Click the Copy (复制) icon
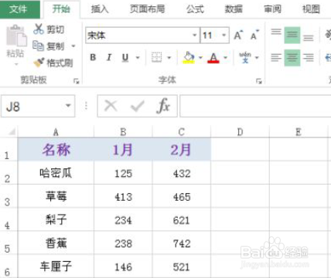 tap(38, 46)
